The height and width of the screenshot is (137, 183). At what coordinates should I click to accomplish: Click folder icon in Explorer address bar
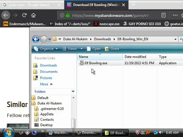(x=55, y=39)
